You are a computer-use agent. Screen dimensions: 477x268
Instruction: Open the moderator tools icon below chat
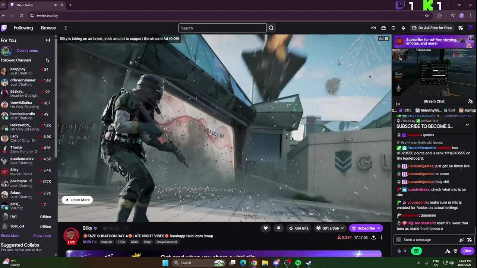coord(448,251)
